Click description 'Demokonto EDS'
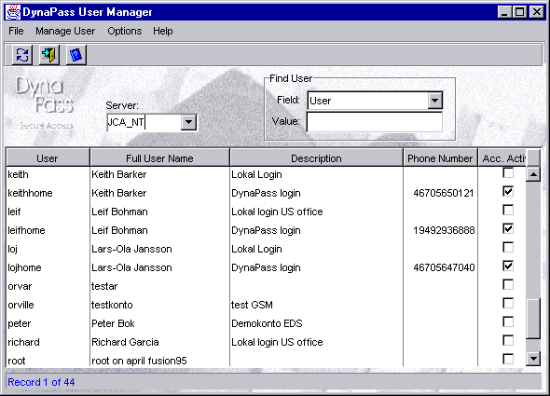This screenshot has height=396, width=550. point(267,323)
